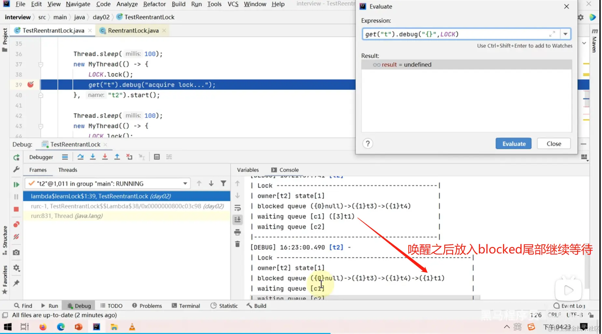The image size is (602, 334).
Task: Open the Analyze menu
Action: 127,4
